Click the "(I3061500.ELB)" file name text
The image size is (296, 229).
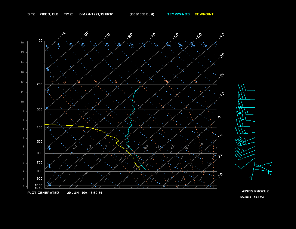pyautogui.click(x=142, y=14)
